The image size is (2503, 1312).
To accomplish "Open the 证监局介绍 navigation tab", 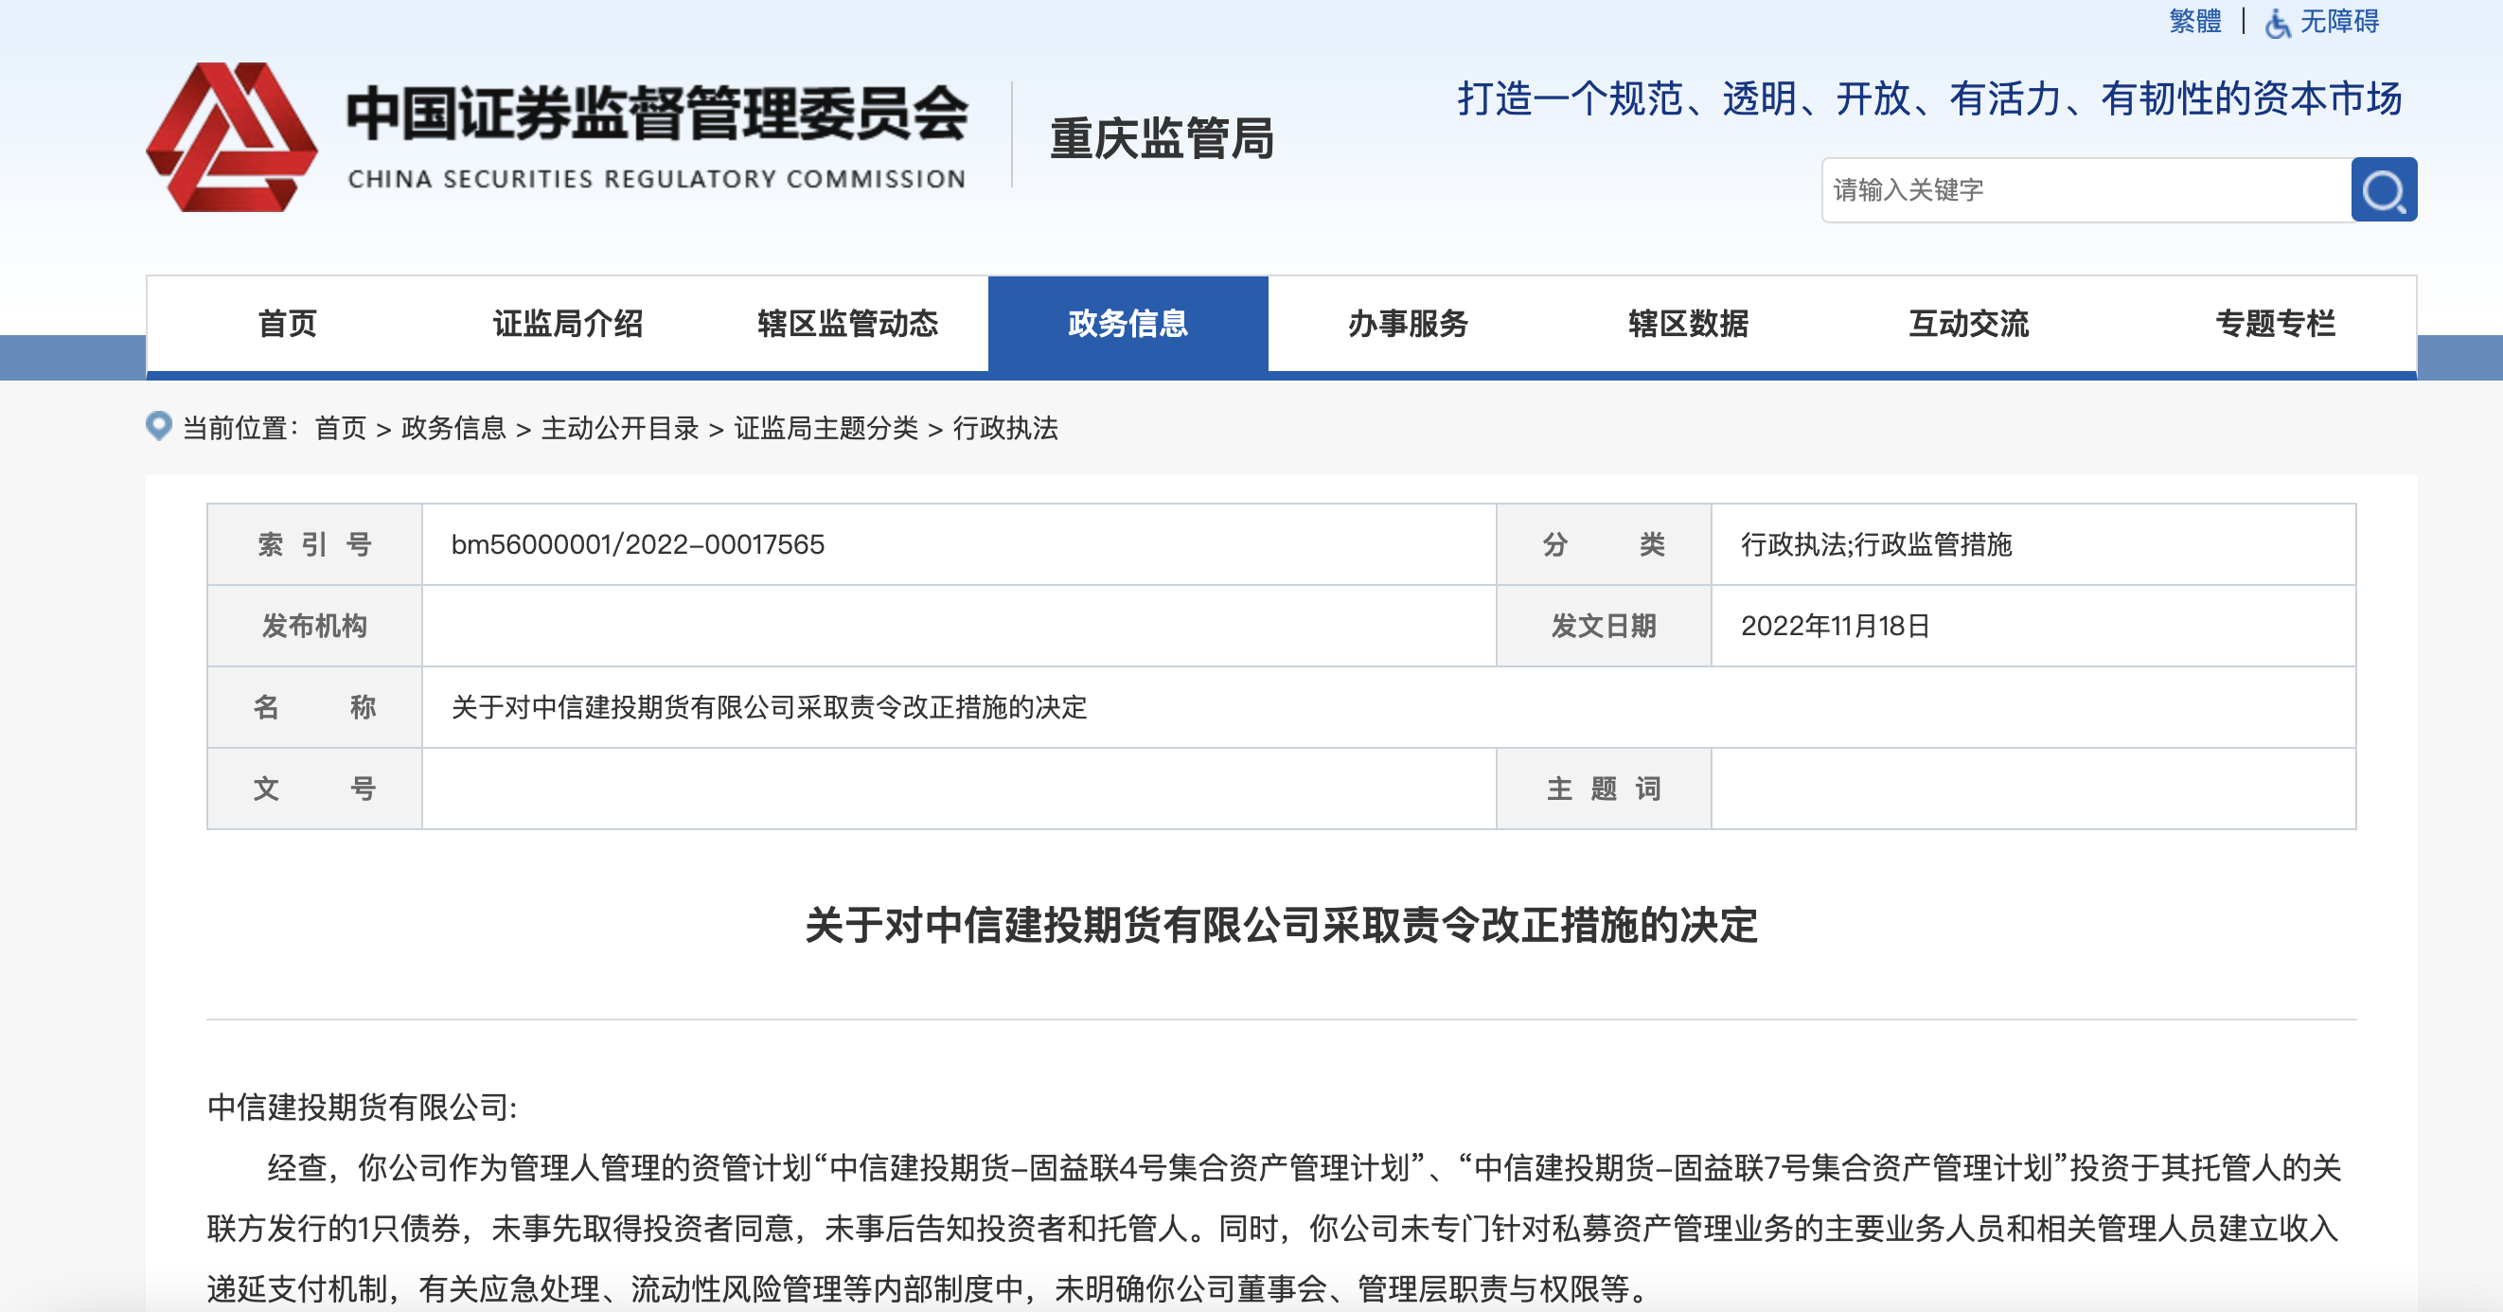I will click(567, 324).
